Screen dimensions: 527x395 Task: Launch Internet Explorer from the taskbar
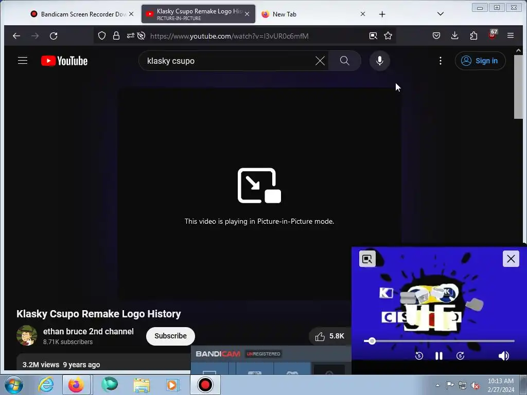coord(46,385)
